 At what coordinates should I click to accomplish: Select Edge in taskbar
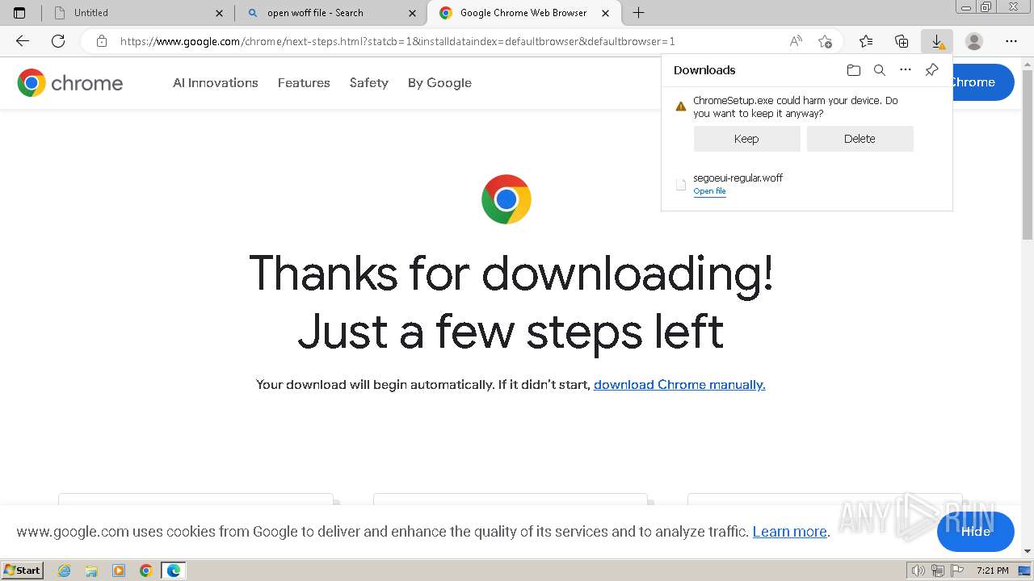[174, 571]
